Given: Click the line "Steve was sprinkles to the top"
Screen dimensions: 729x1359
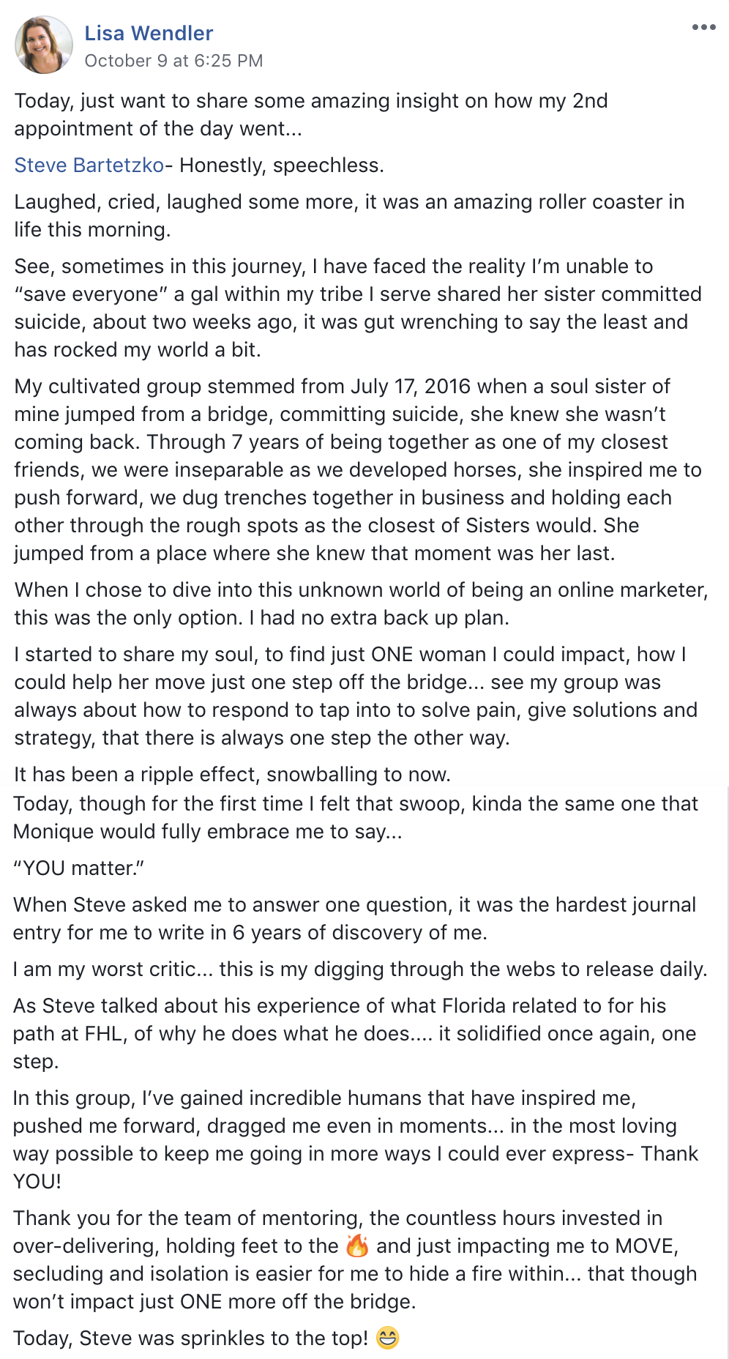Looking at the screenshot, I should coord(190,1338).
